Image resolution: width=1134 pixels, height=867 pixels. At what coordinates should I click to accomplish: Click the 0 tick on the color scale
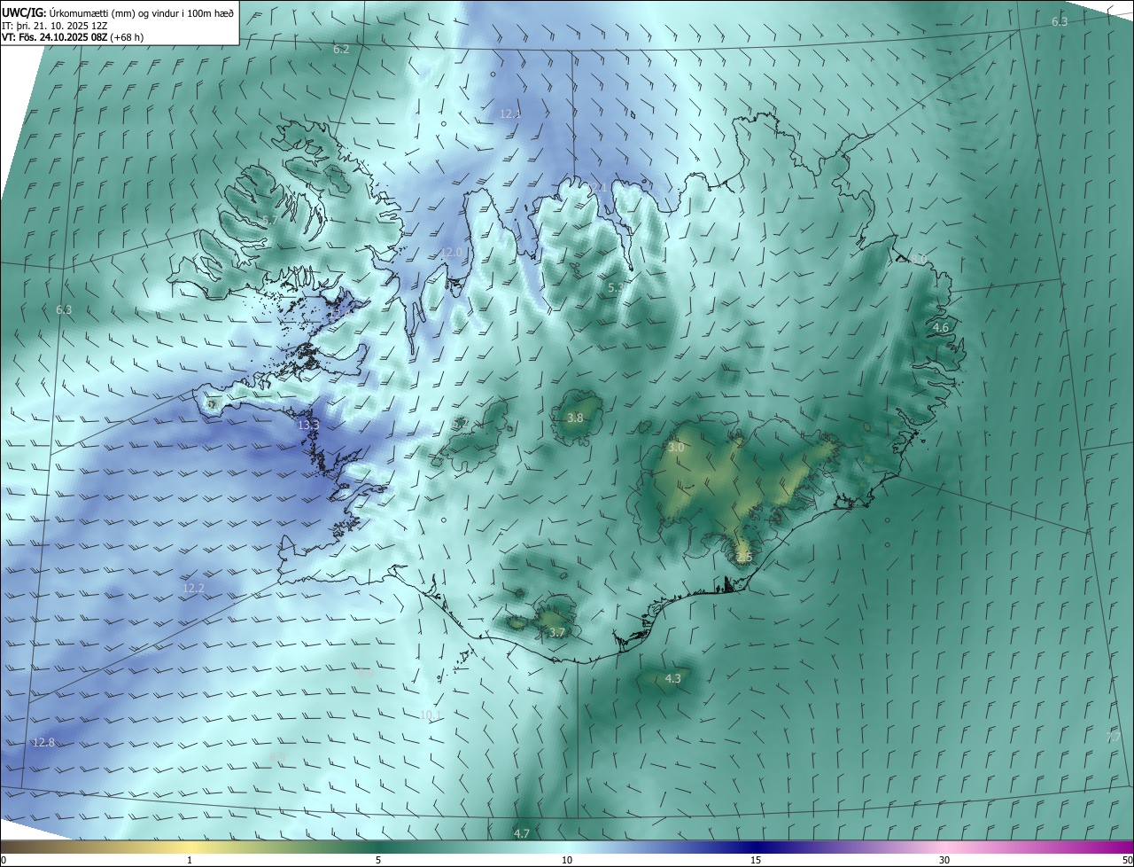click(x=4, y=860)
